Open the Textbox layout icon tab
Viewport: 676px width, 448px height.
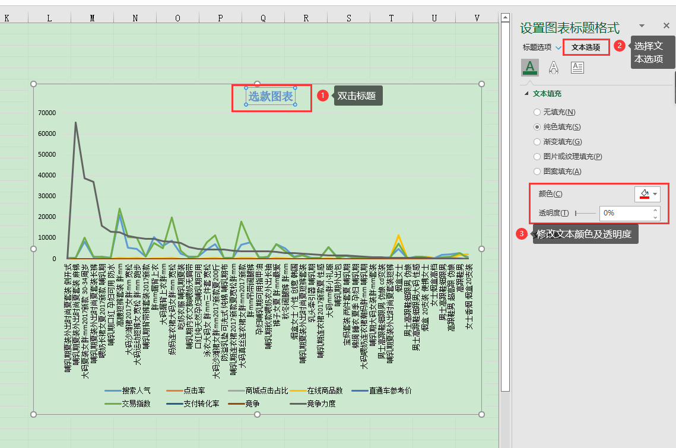577,68
